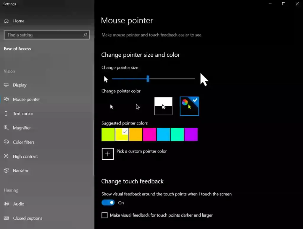Viewport: 303px width, 229px height.
Task: Click the pointer size slider handle
Action: [148, 79]
